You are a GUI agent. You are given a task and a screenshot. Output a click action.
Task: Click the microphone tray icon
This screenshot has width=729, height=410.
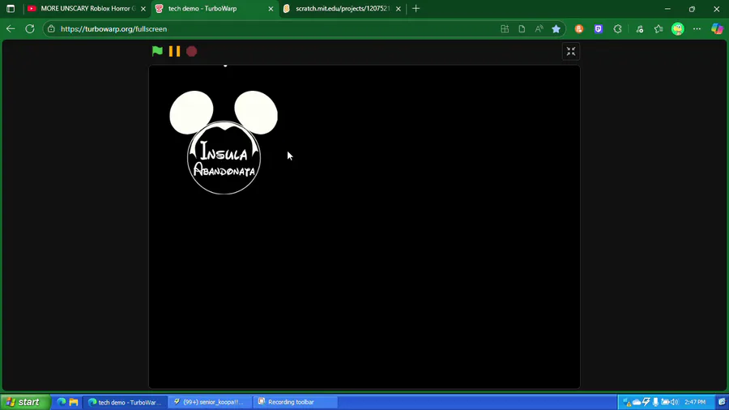coord(655,402)
